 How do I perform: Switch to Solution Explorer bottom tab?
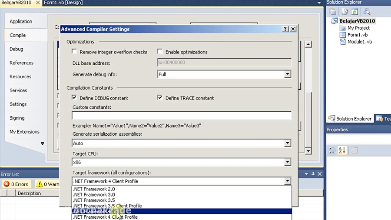(x=350, y=119)
